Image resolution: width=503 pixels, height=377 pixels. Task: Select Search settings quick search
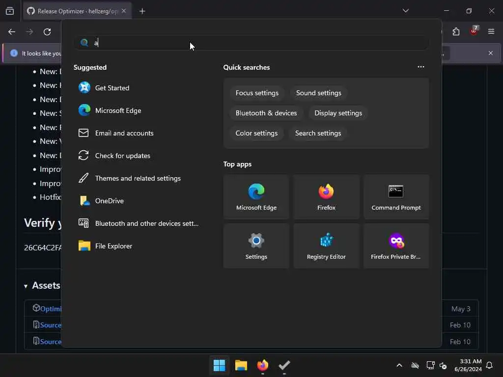(318, 134)
